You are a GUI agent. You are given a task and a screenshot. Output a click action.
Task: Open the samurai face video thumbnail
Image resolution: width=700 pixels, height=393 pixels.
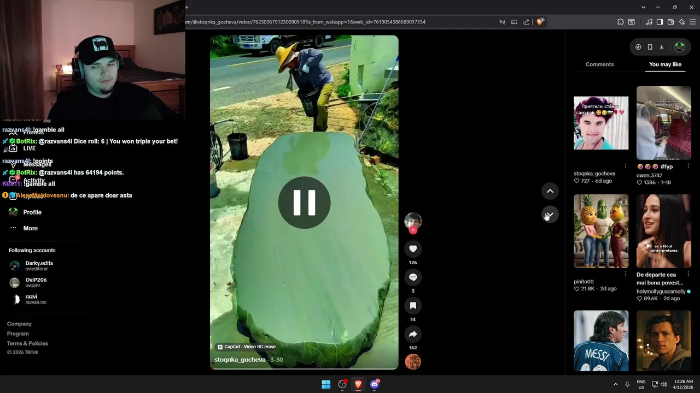601,123
